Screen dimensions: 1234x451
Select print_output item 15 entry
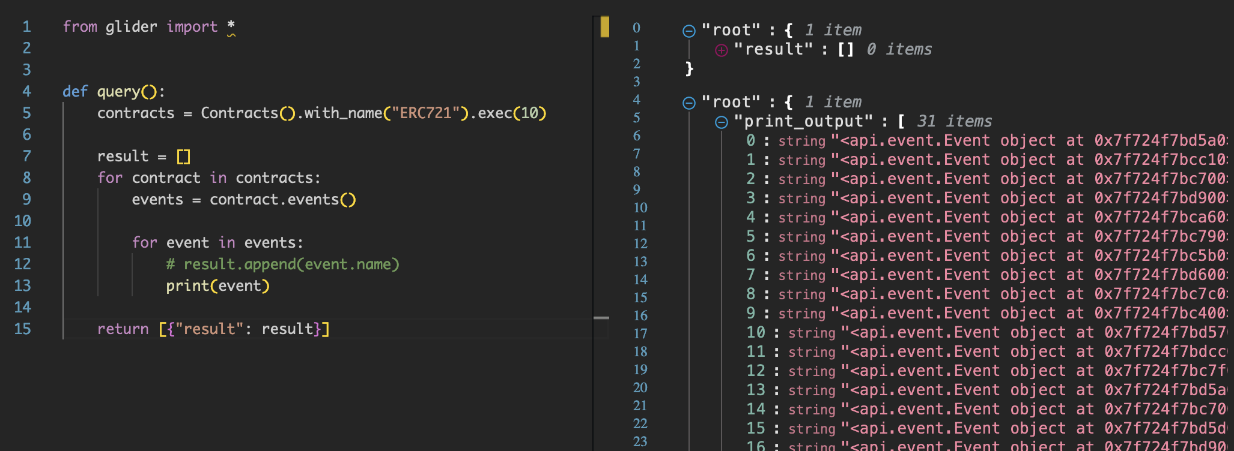point(986,428)
